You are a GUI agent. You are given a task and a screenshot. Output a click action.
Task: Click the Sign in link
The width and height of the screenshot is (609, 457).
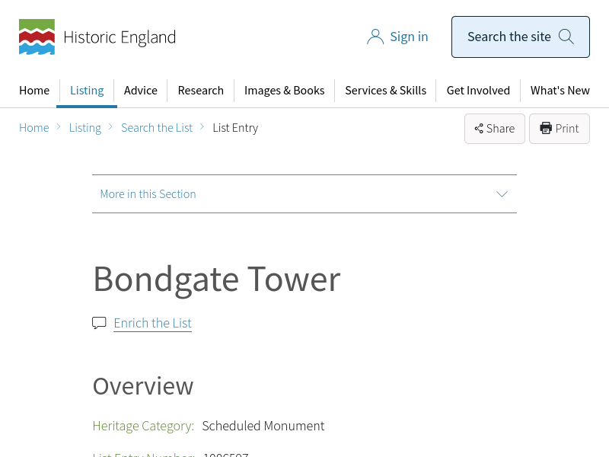pos(409,37)
